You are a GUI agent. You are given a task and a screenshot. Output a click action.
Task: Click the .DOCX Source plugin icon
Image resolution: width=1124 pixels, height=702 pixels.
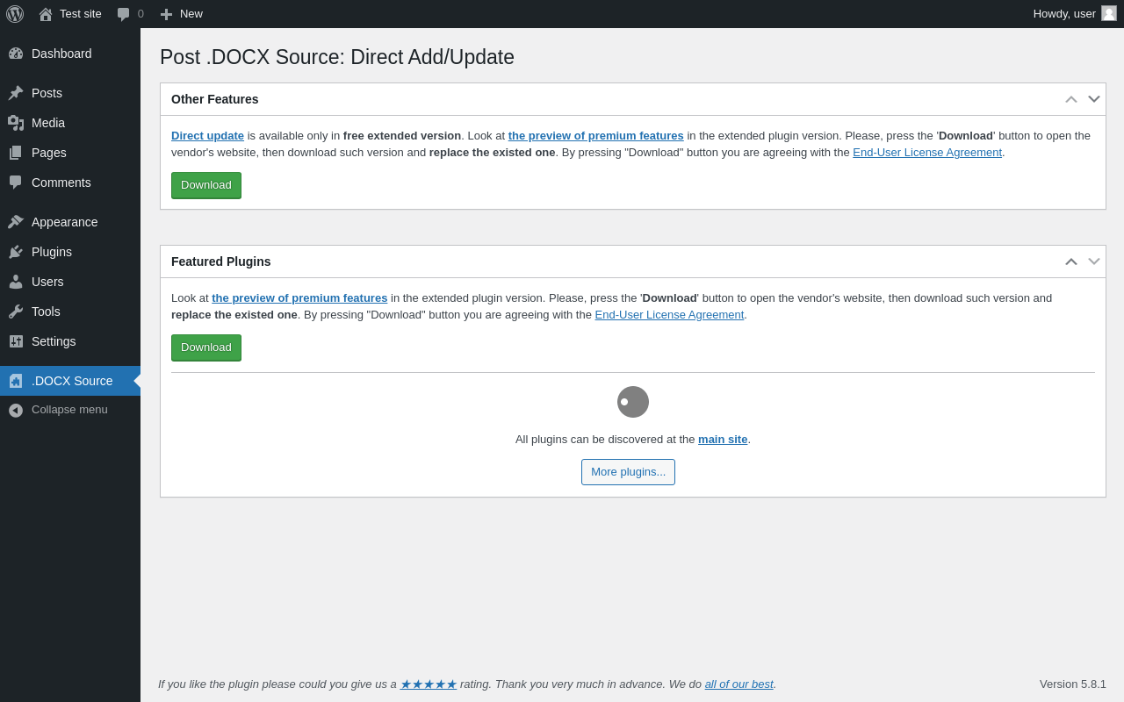16,381
